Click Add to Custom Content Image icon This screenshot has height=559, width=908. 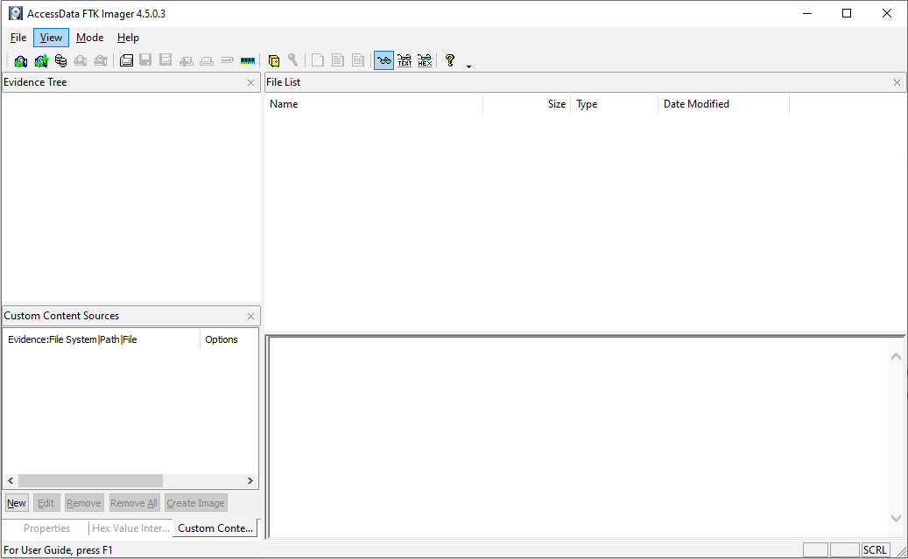pyautogui.click(x=186, y=60)
